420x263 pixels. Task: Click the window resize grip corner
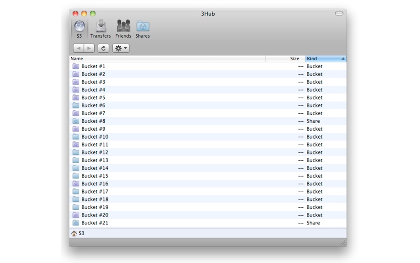343,243
